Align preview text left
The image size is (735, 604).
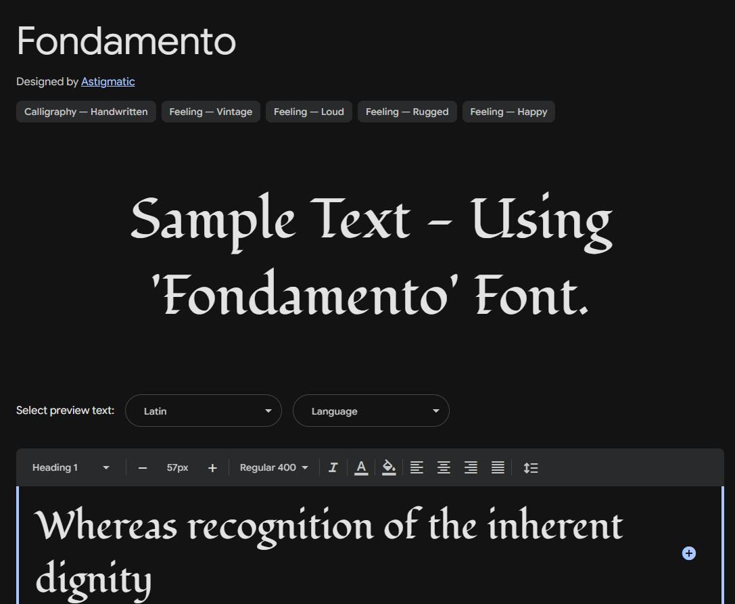(417, 467)
